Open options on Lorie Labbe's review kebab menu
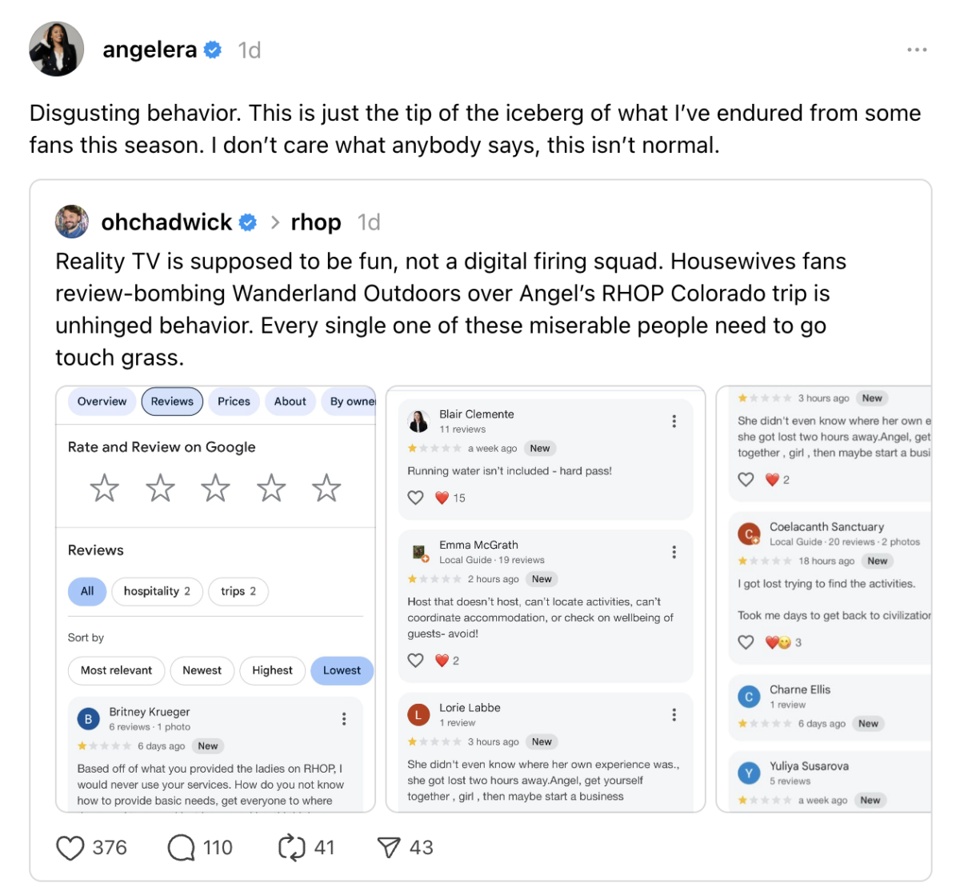Viewport: 960px width, 891px height. (674, 713)
